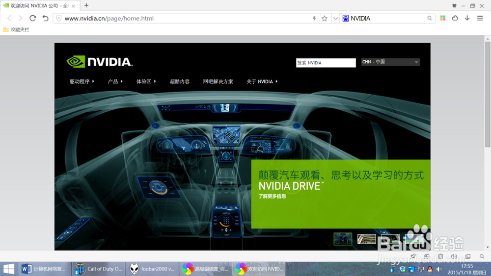Open the colorful apps grid icon

point(443,18)
